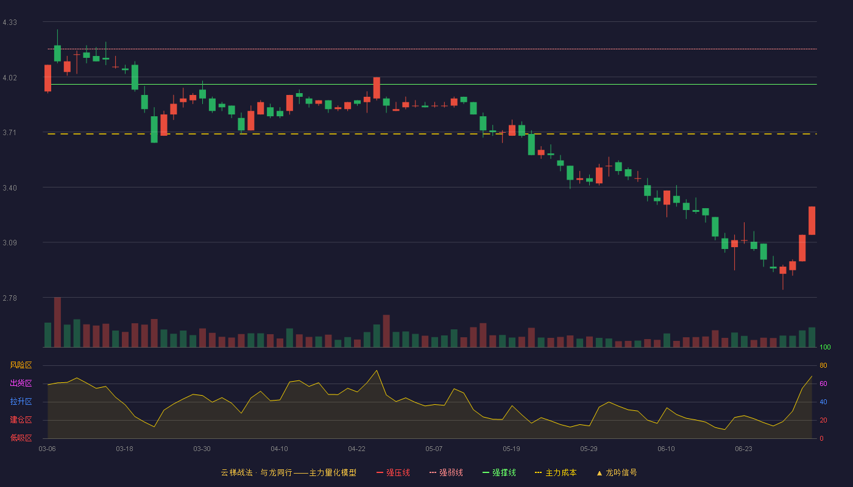This screenshot has height=487, width=853.
Task: Click the 06-23 date label
Action: point(743,449)
